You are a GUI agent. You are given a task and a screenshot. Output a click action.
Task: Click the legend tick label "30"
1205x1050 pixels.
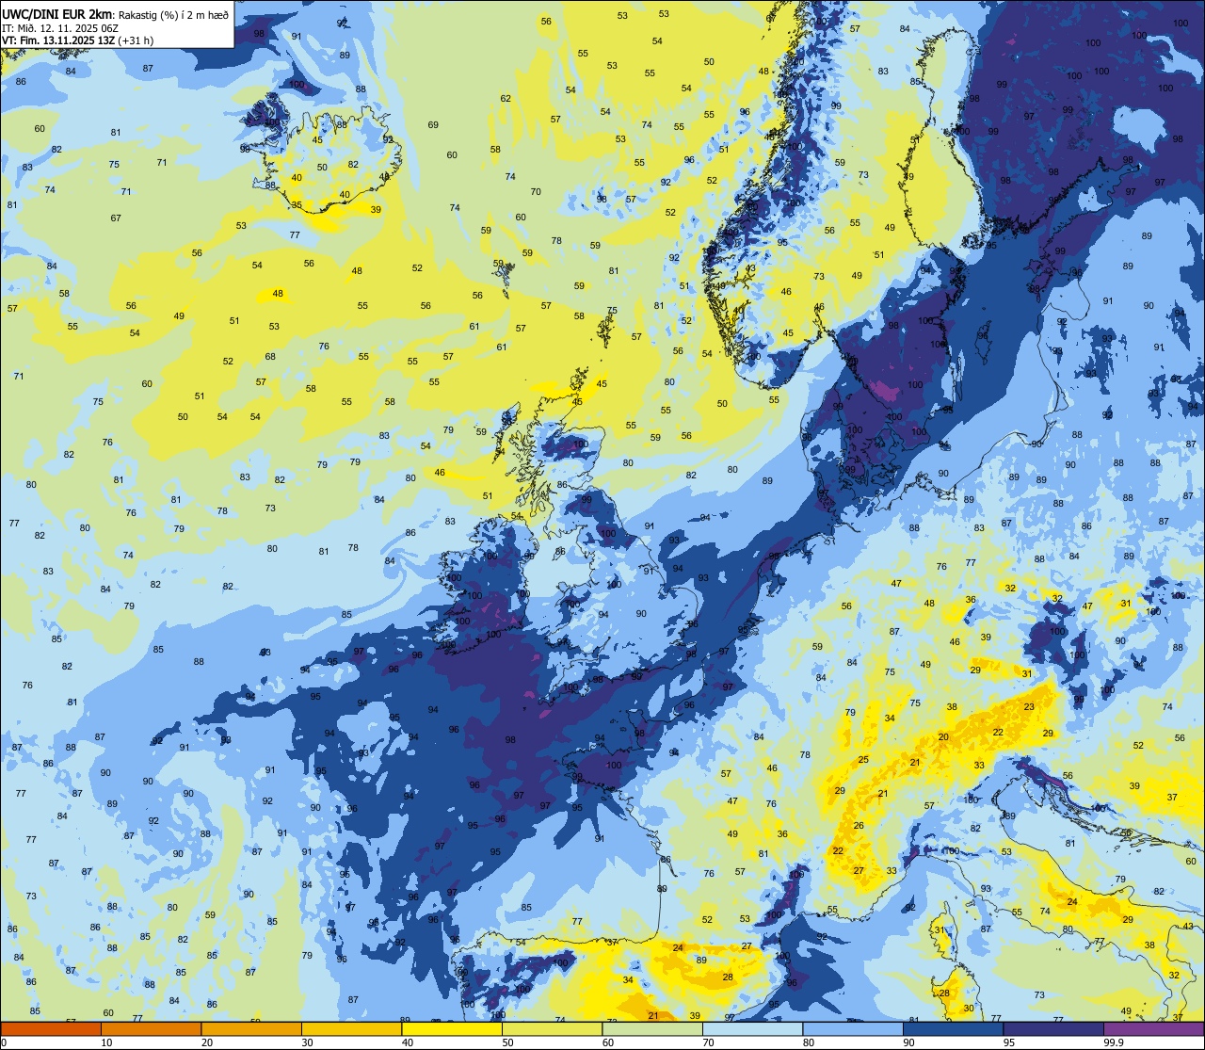click(307, 1042)
